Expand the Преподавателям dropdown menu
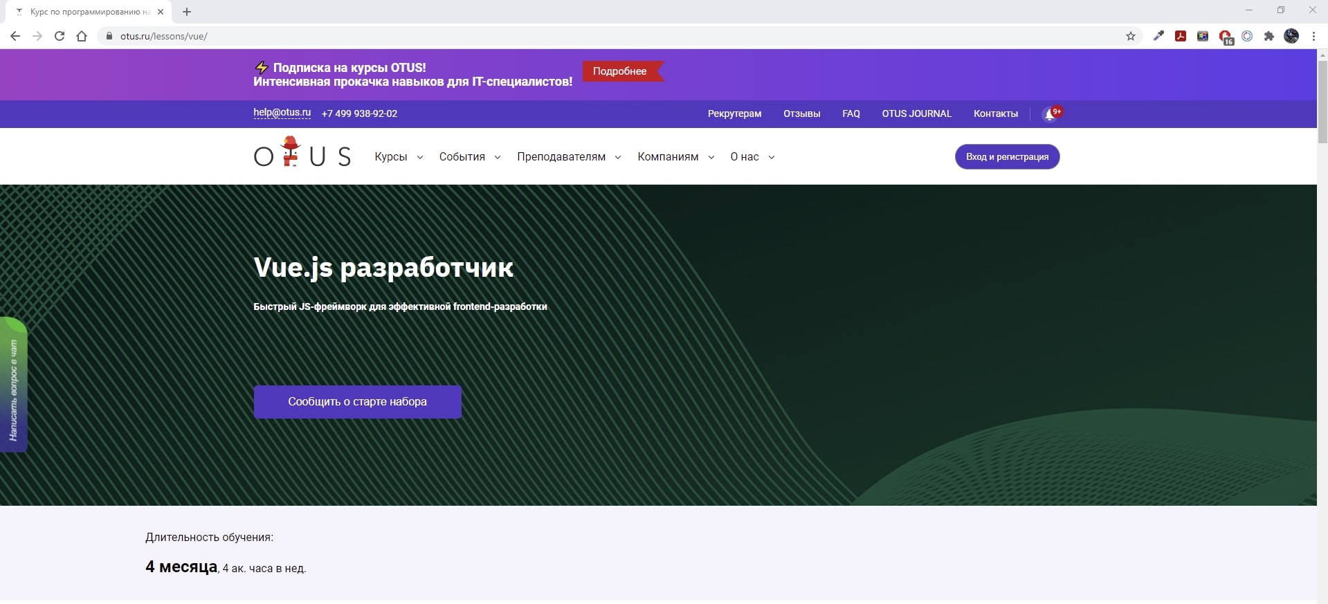 pos(569,157)
